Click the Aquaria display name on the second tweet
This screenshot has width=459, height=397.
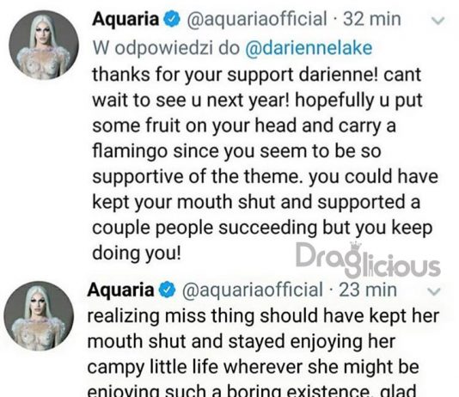tap(120, 290)
